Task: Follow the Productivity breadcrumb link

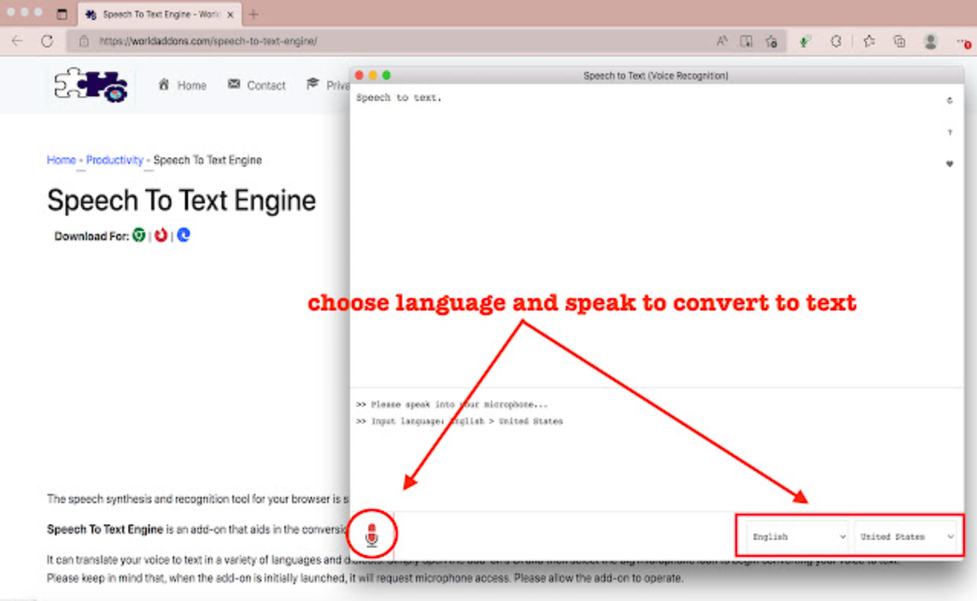Action: pos(115,160)
